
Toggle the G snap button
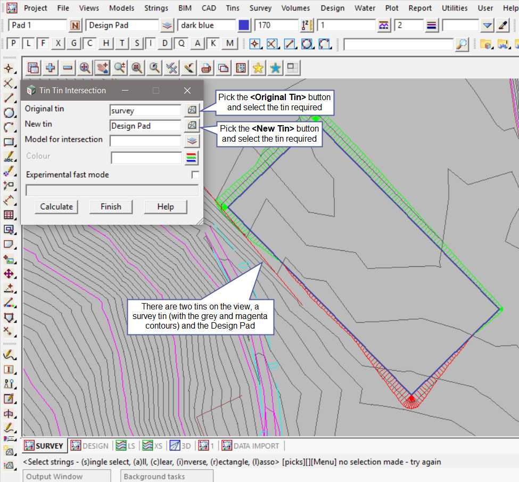point(75,44)
